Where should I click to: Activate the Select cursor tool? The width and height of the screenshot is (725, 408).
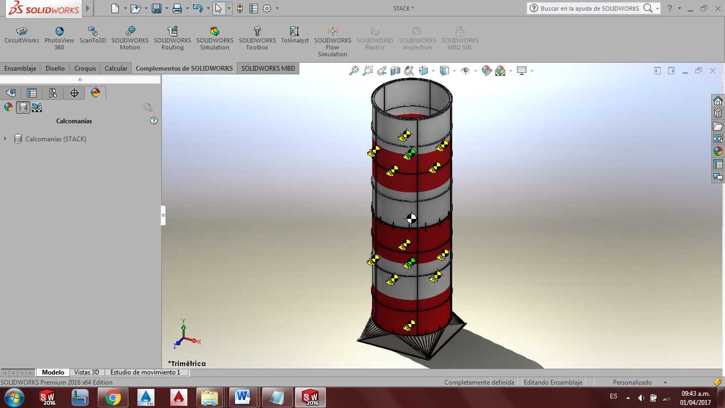[x=218, y=8]
